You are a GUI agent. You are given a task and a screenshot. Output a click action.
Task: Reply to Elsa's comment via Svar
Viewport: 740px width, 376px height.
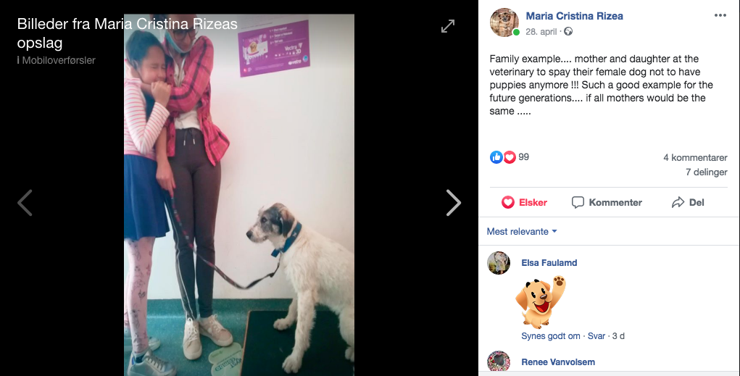[x=596, y=336]
